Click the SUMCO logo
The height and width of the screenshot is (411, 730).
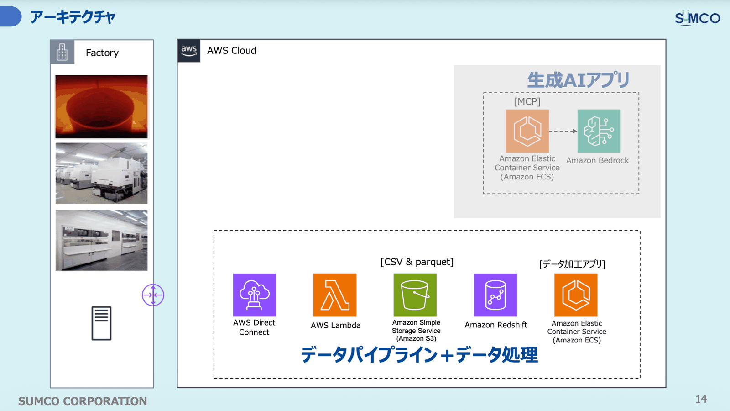697,18
